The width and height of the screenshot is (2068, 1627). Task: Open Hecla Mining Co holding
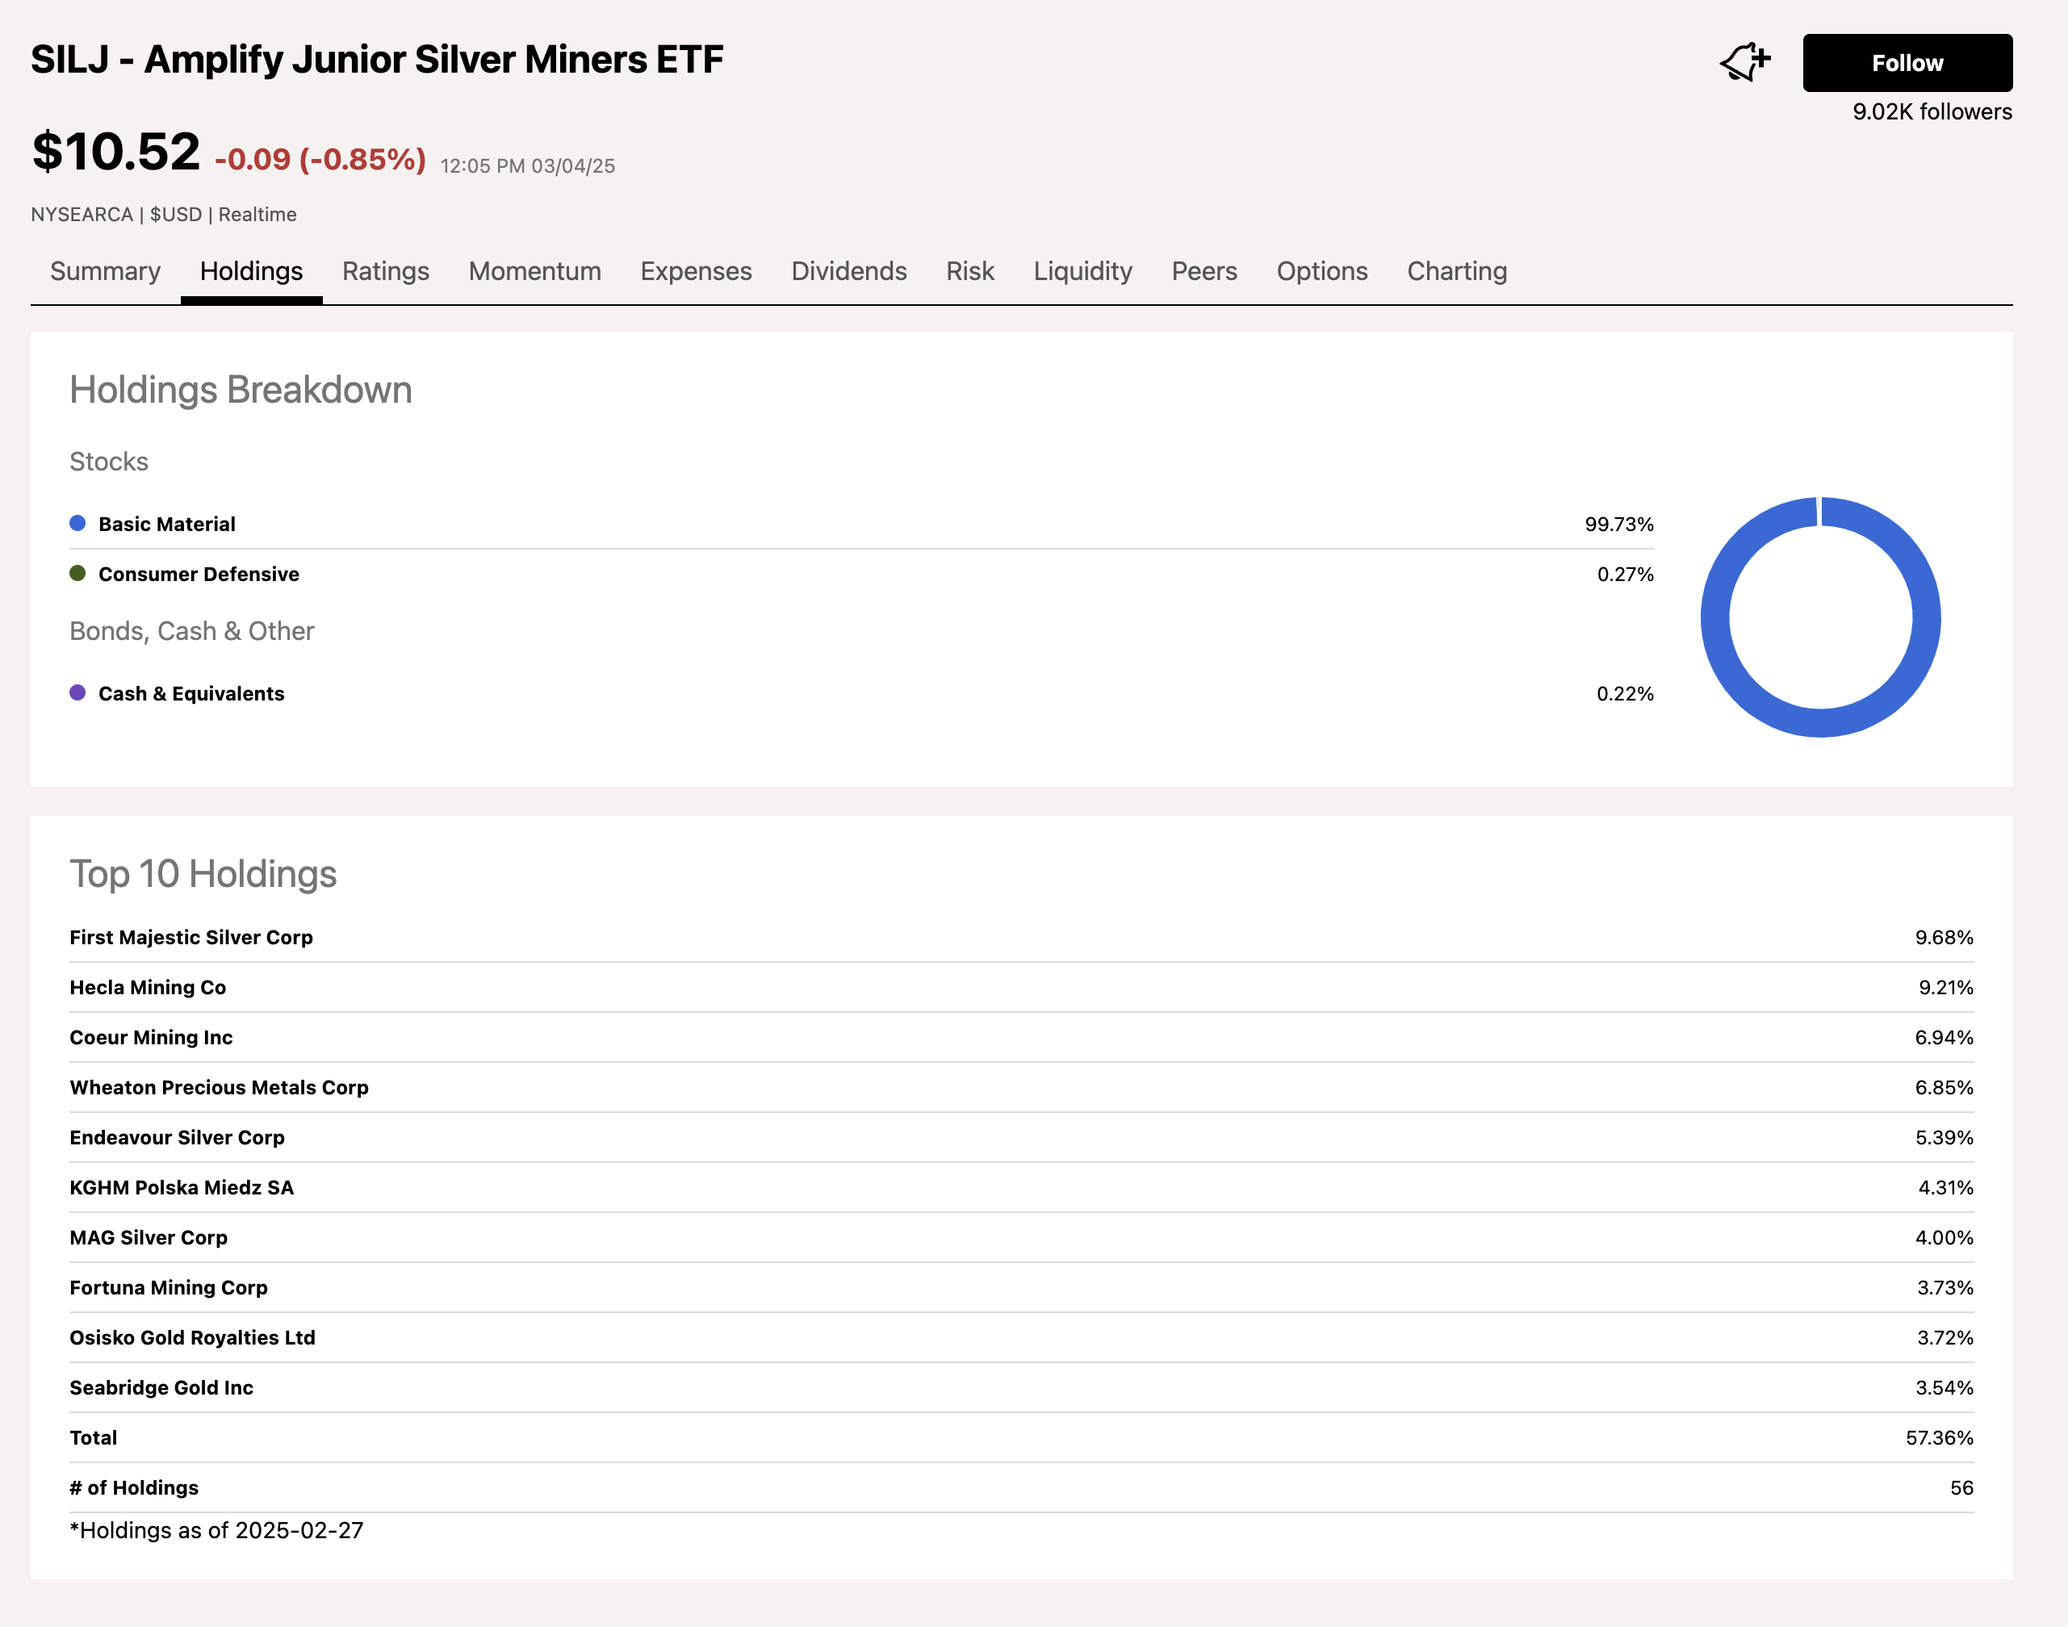pyautogui.click(x=148, y=988)
